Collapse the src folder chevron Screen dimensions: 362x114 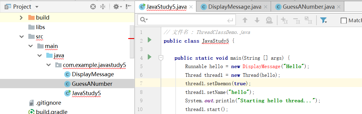pyautogui.click(x=21, y=37)
